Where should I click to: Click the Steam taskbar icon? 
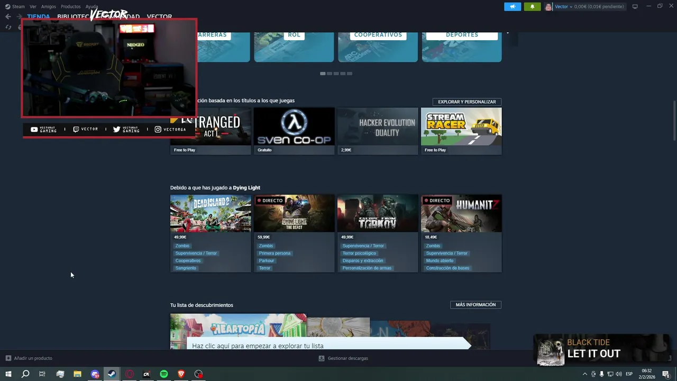[112, 374]
